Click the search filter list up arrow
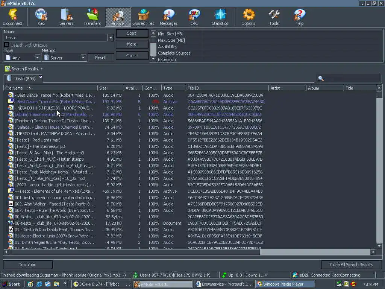 pyautogui.click(x=153, y=33)
